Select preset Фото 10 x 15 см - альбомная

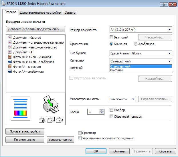[x=33, y=62]
